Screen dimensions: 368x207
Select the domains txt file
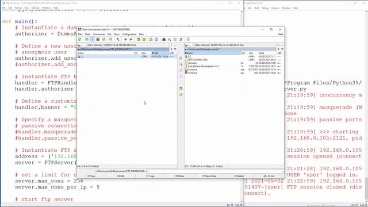(234, 63)
